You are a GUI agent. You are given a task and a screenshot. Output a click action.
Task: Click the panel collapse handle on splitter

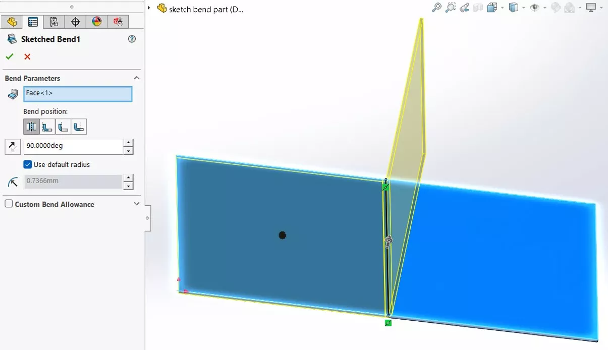coord(147,218)
